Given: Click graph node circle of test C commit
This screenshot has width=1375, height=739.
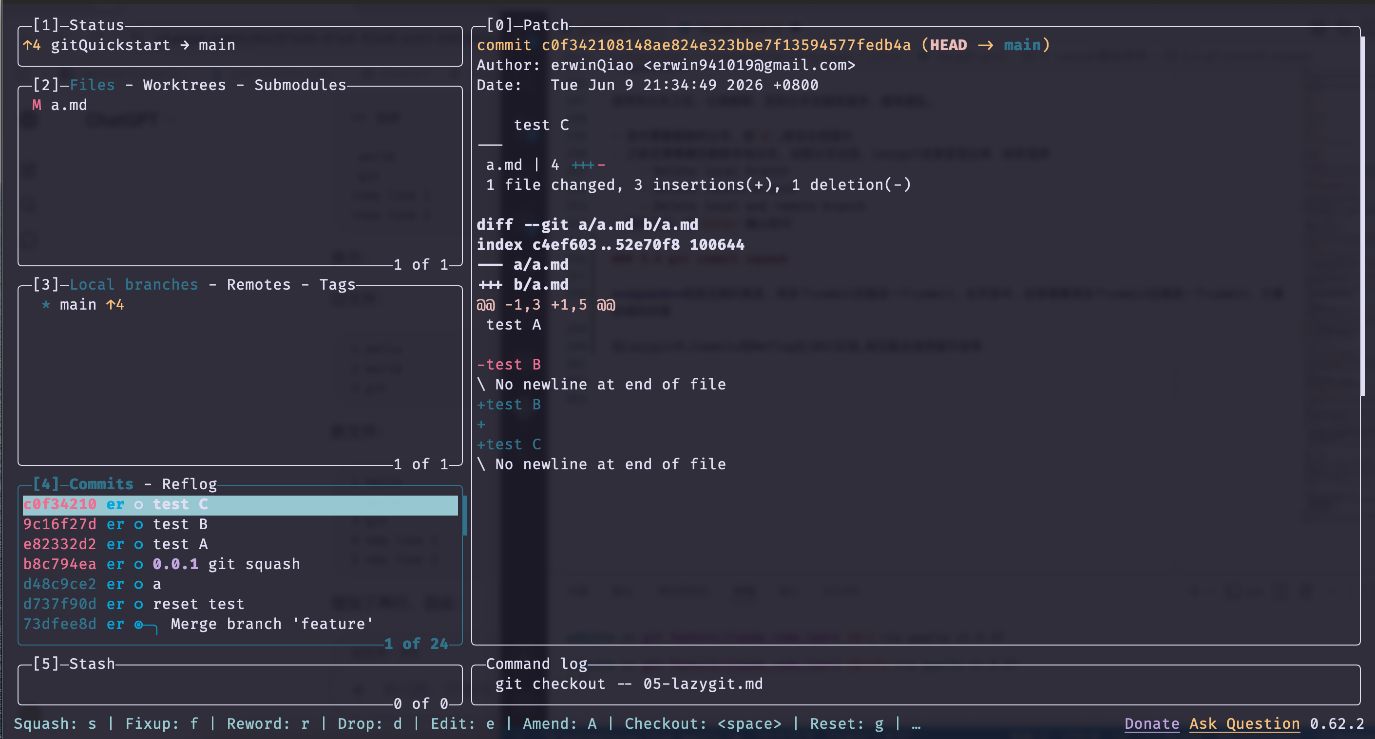Looking at the screenshot, I should coord(138,504).
